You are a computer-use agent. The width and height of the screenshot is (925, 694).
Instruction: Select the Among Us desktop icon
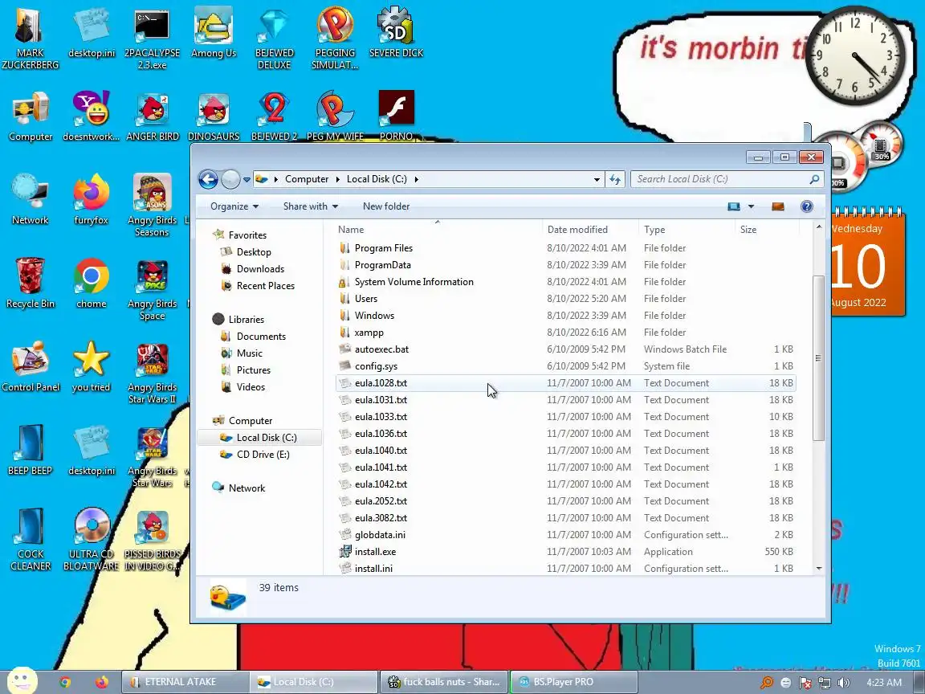214,33
